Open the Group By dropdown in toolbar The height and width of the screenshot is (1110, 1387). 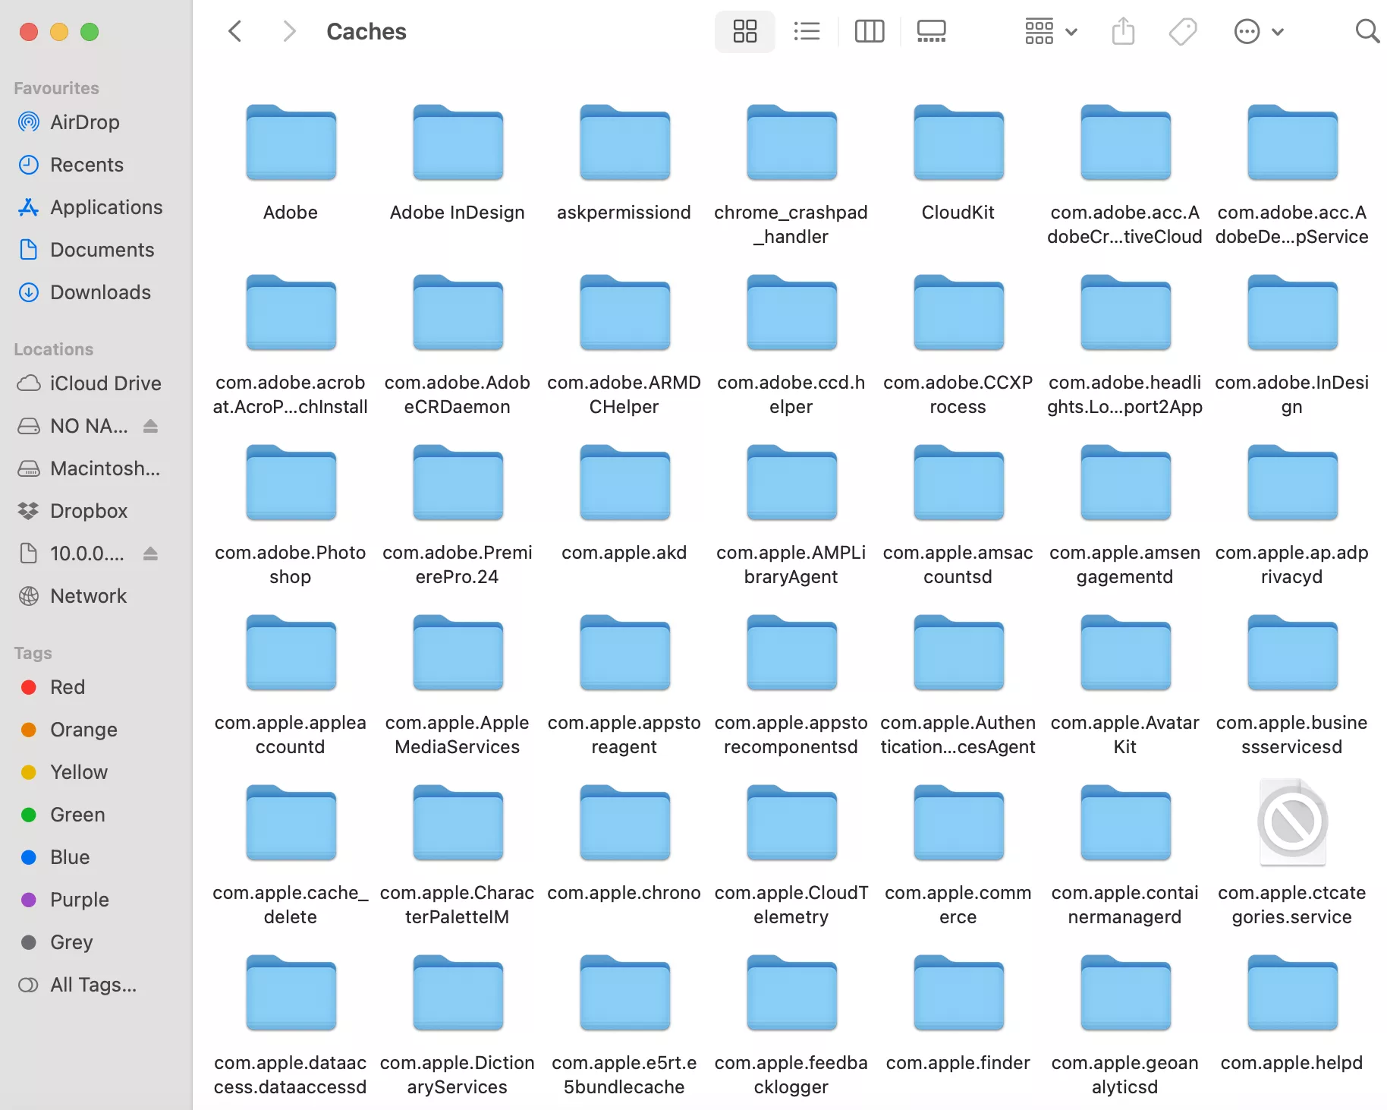click(x=1051, y=31)
